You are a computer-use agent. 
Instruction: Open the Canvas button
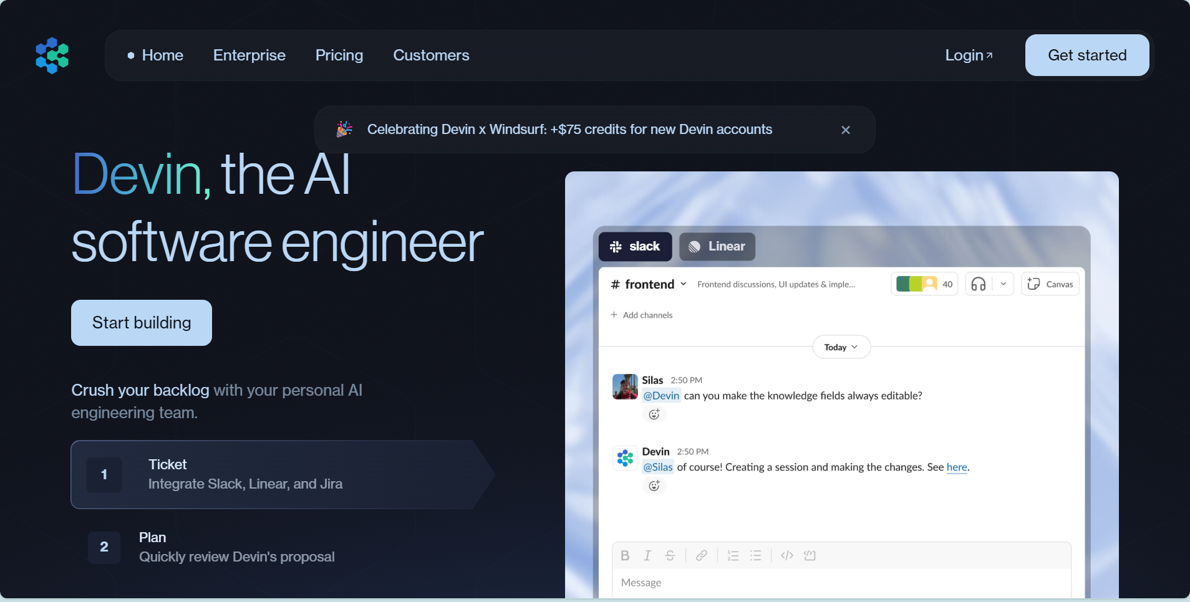1050,284
